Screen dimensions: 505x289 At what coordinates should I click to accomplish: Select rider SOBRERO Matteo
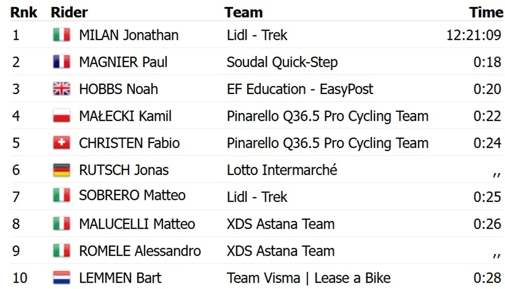pos(132,195)
